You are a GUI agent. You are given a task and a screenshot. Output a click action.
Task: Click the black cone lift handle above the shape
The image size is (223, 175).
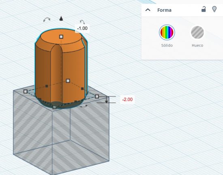click(x=61, y=19)
